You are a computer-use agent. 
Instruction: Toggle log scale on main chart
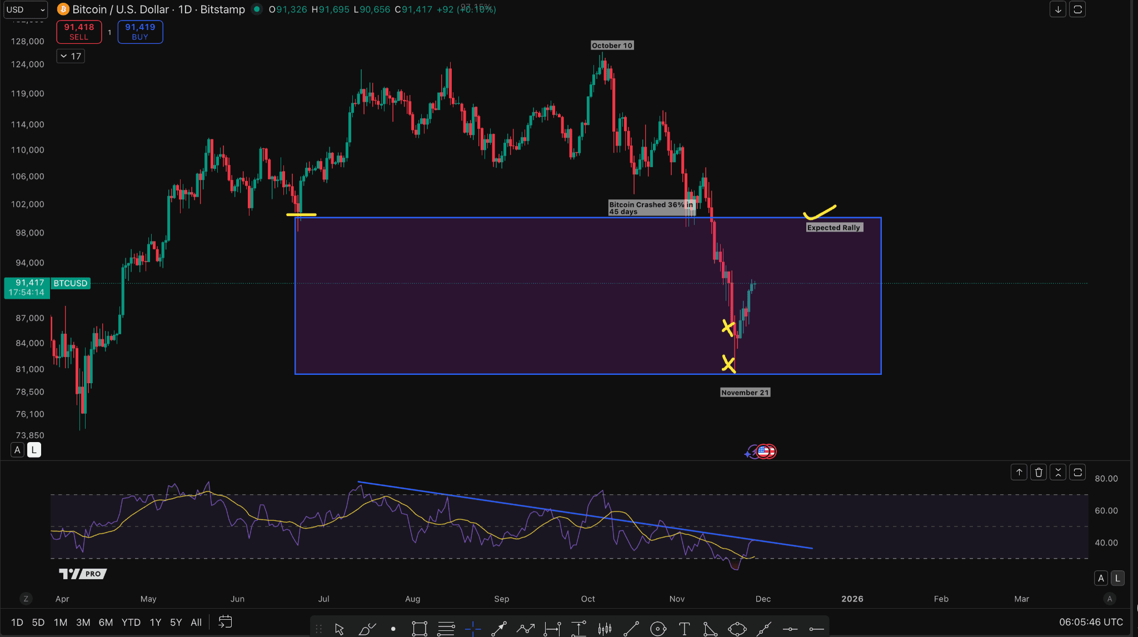tap(34, 450)
